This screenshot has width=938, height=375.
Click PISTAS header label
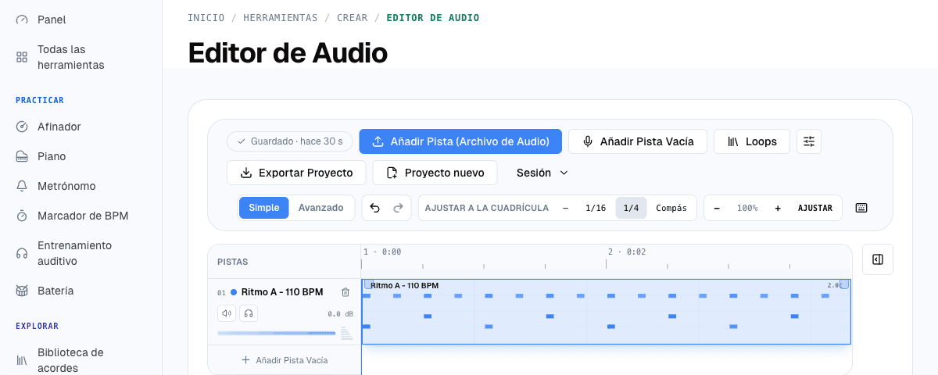[x=232, y=262]
